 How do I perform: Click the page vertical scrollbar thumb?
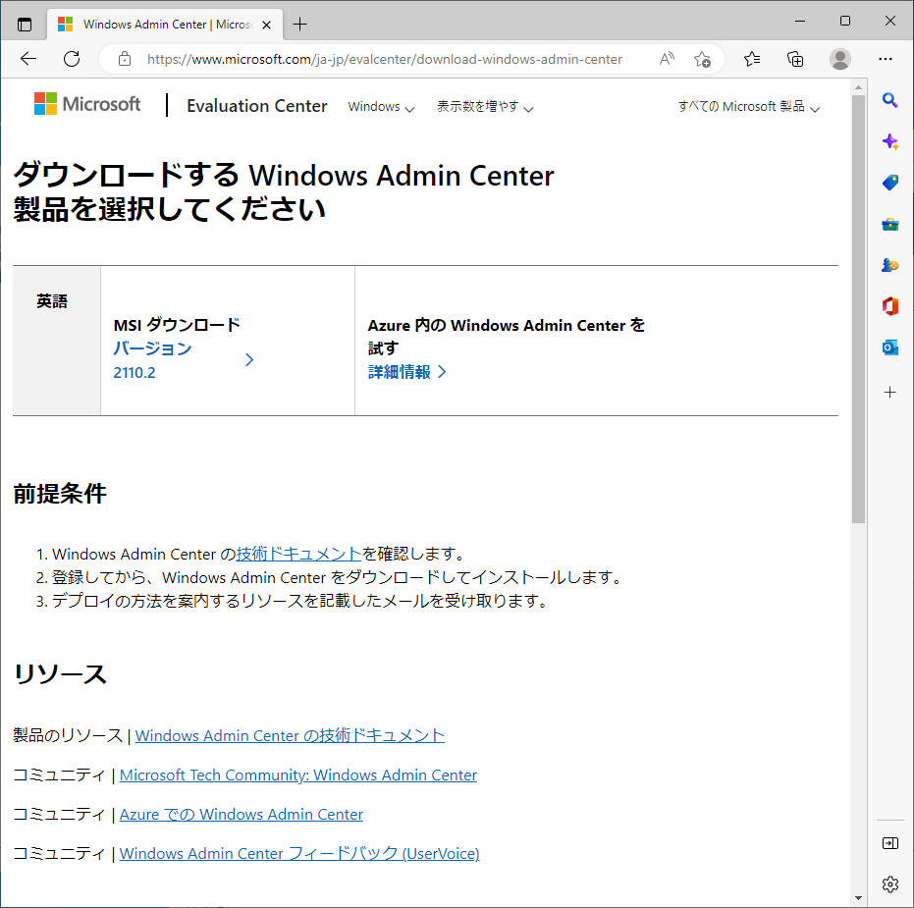[858, 309]
